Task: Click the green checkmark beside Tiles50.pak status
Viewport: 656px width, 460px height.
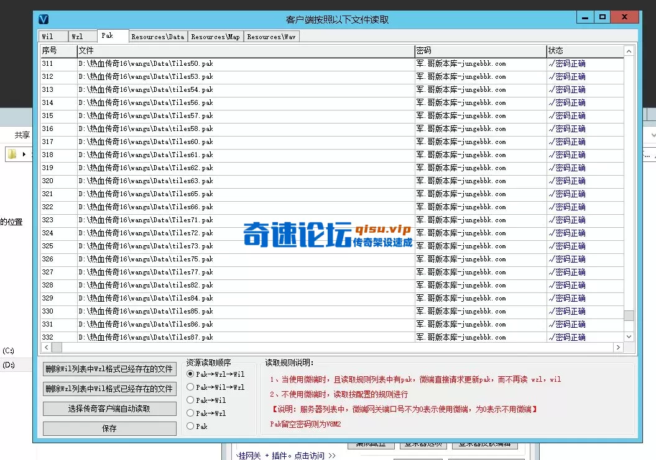Action: coord(550,63)
